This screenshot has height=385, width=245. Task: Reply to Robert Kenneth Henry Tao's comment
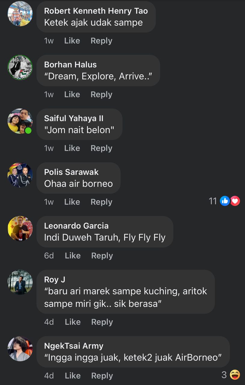coord(101,41)
